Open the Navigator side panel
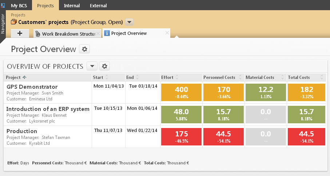 pos(3,24)
